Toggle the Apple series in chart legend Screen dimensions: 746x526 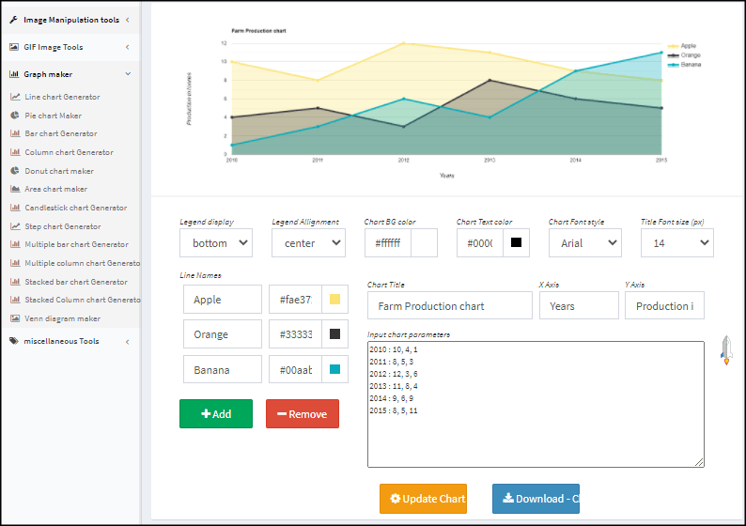click(x=682, y=45)
